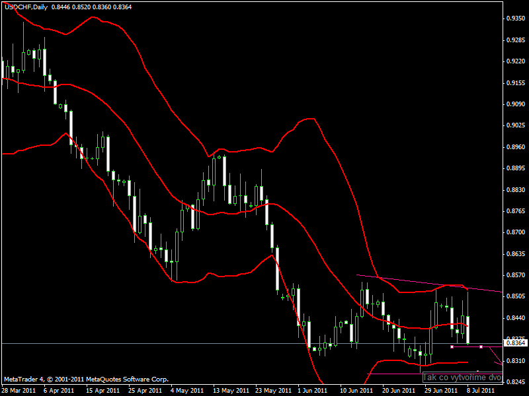Click the 0.8700 price scale label
The image size is (529, 396).
516,232
